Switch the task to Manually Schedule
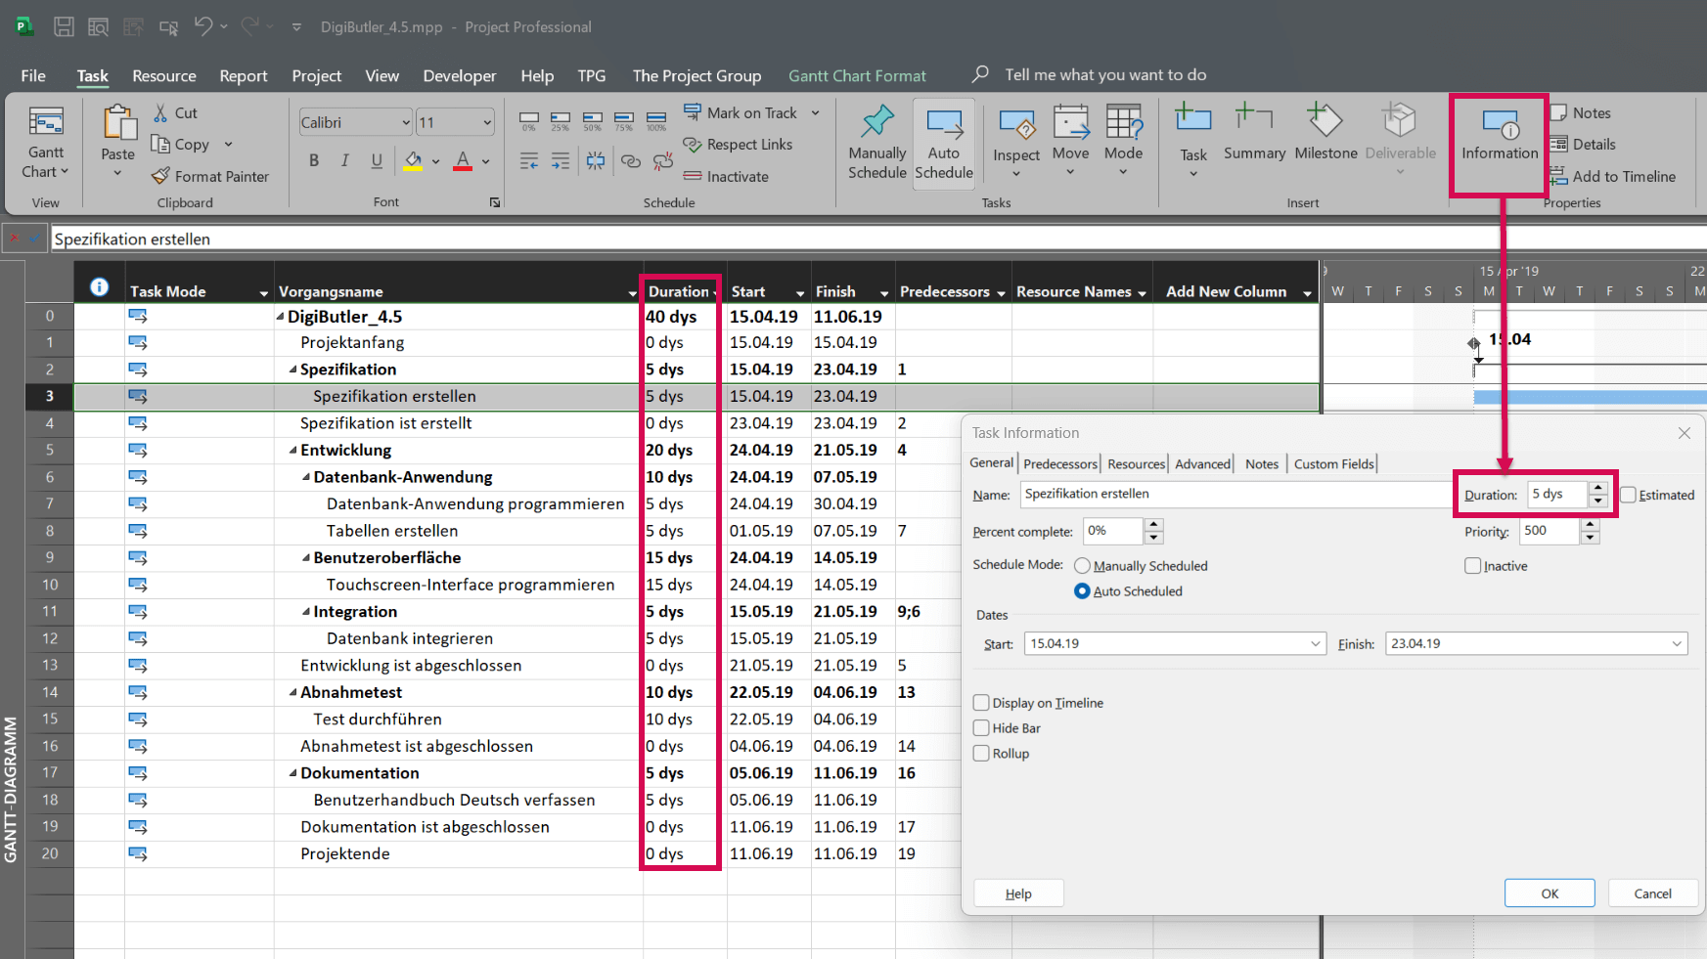The height and width of the screenshot is (959, 1707). click(876, 142)
